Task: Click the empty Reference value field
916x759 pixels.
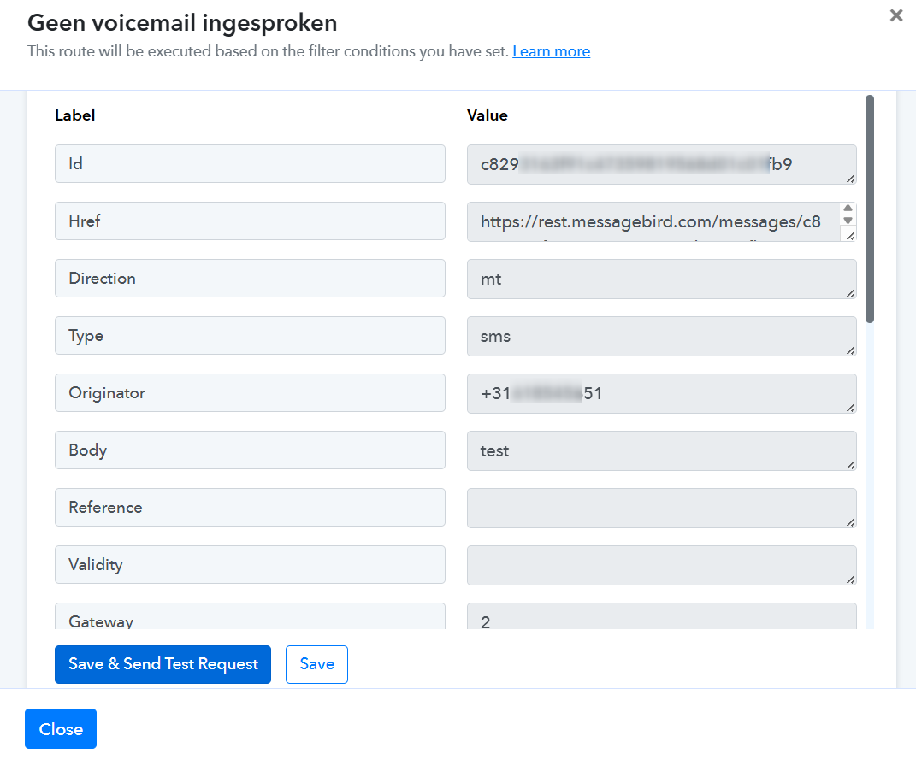Action: click(660, 508)
